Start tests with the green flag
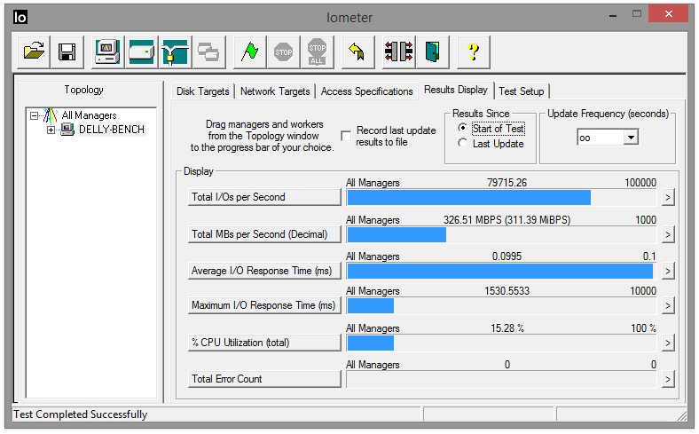This screenshot has width=699, height=434. point(249,52)
